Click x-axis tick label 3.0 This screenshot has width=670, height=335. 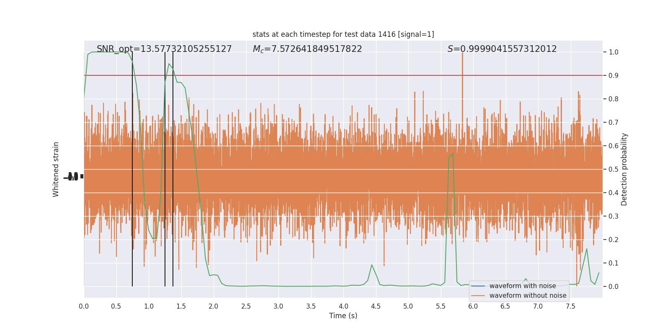pos(278,307)
